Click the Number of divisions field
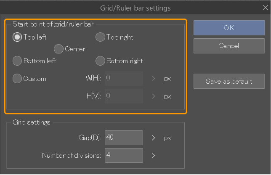The height and width of the screenshot is (175, 271). [x=124, y=156]
